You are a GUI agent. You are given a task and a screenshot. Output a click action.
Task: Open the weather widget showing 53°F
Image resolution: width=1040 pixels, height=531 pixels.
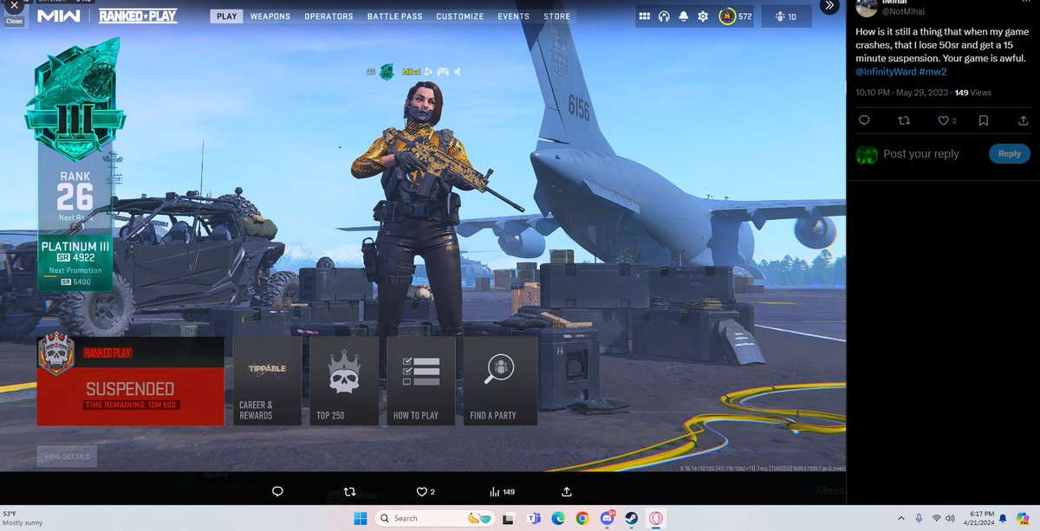(23, 518)
